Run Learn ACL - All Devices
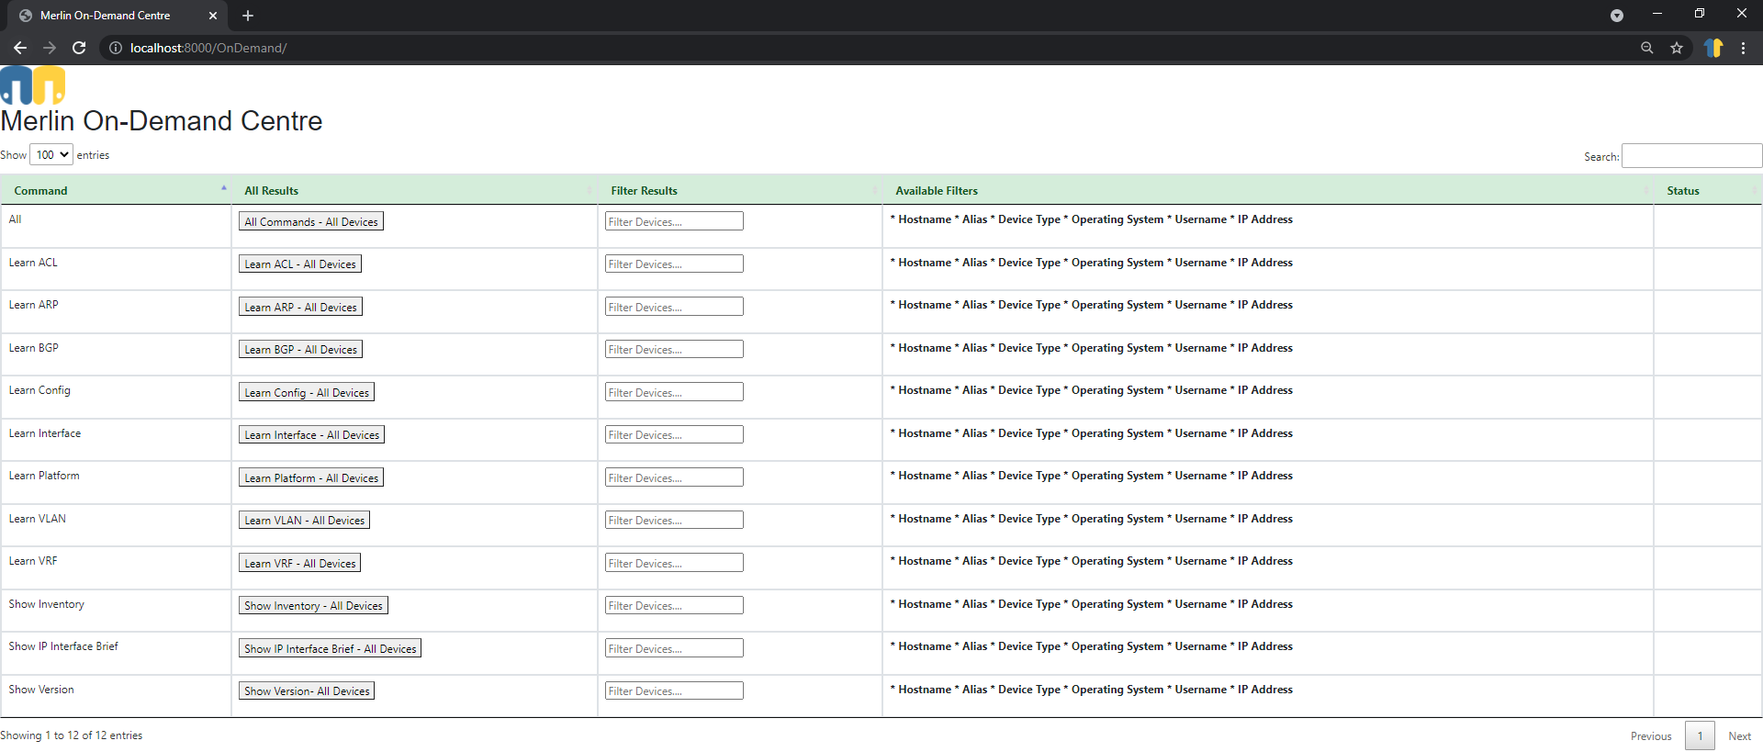 click(300, 264)
